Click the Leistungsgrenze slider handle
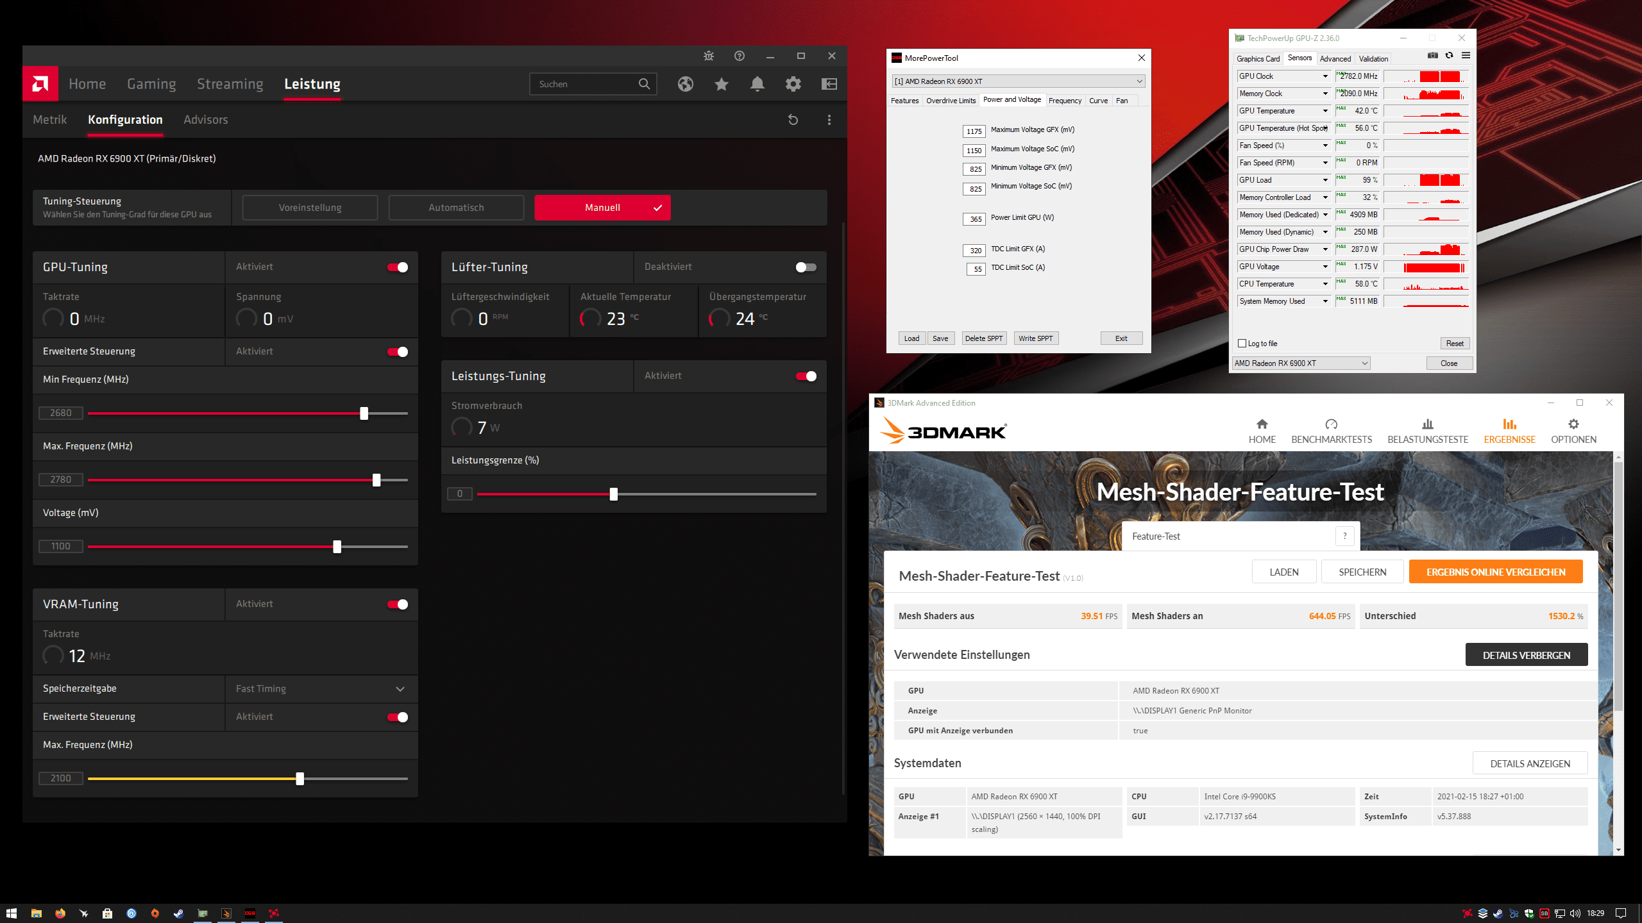Image resolution: width=1642 pixels, height=923 pixels. coord(614,494)
